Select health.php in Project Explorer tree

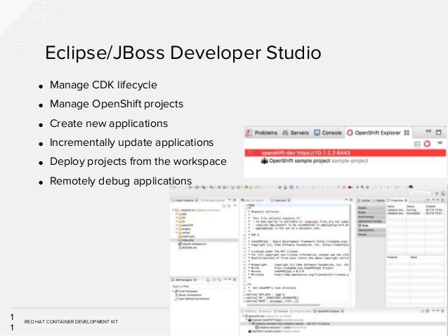tap(187, 236)
